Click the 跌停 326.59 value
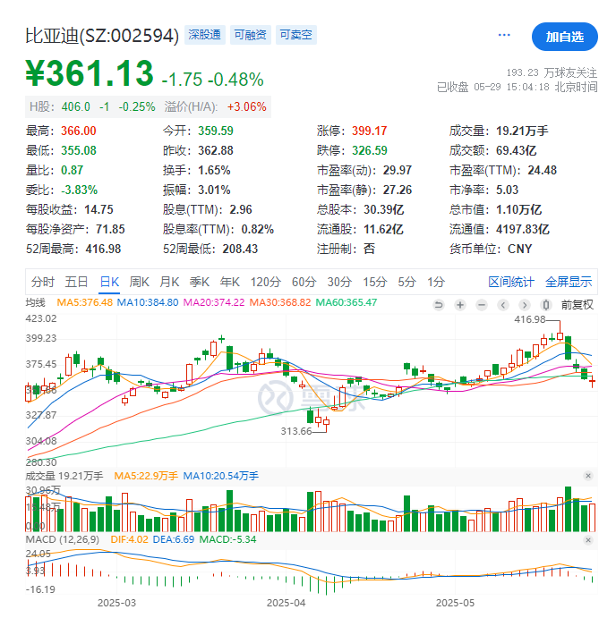This screenshot has width=616, height=618. coord(370,150)
